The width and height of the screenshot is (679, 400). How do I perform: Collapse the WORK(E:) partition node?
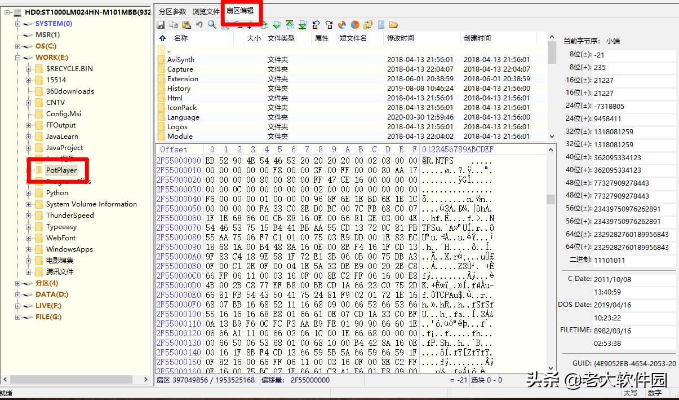pos(18,58)
